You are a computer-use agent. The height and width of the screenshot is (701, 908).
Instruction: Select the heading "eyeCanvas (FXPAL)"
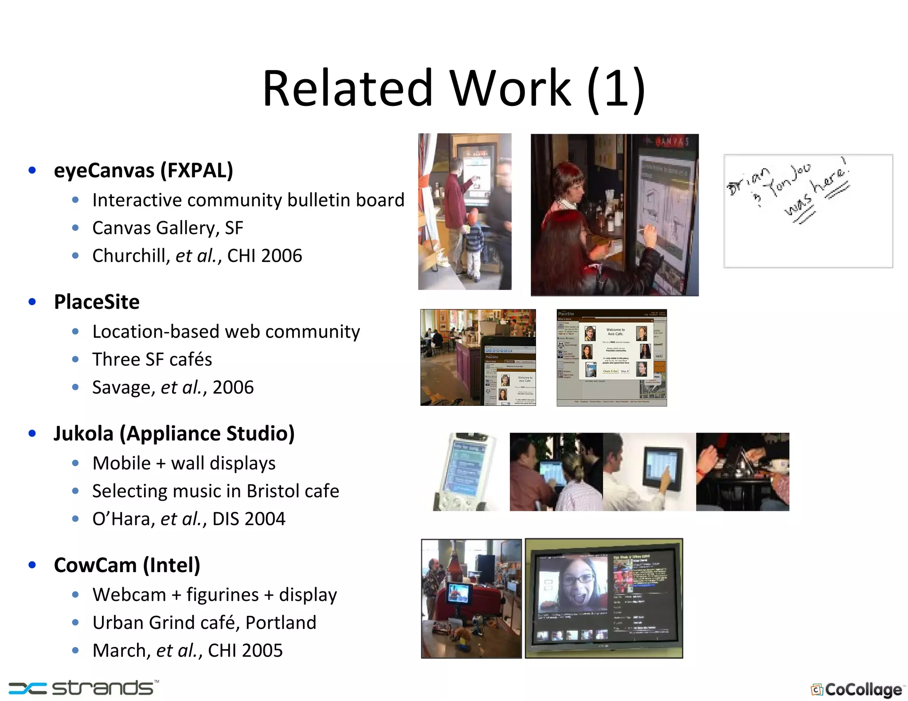[143, 171]
